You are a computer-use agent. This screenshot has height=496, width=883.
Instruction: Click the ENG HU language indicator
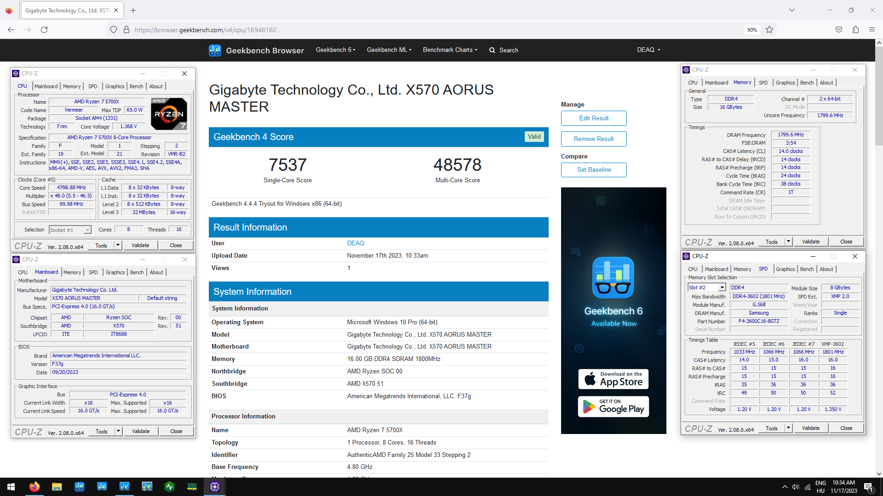[820, 487]
